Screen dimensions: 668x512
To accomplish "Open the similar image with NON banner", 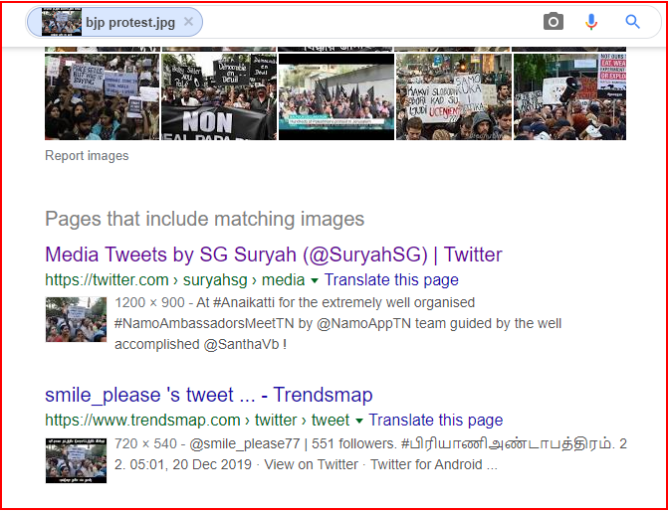I will pyautogui.click(x=219, y=96).
